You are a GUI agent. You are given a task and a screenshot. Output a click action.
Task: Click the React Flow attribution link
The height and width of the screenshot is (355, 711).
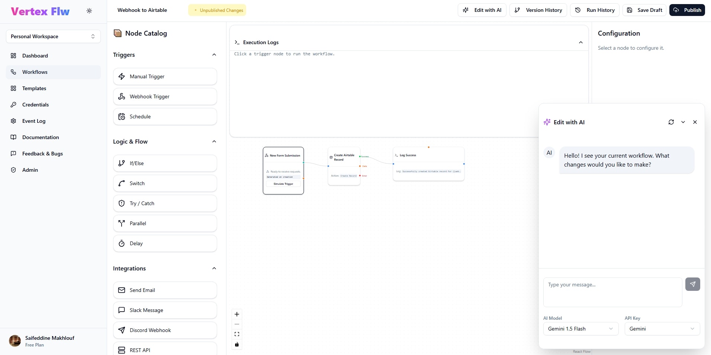582,352
